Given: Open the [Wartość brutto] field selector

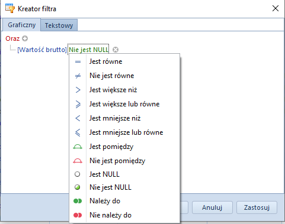Looking at the screenshot, I should (42, 50).
